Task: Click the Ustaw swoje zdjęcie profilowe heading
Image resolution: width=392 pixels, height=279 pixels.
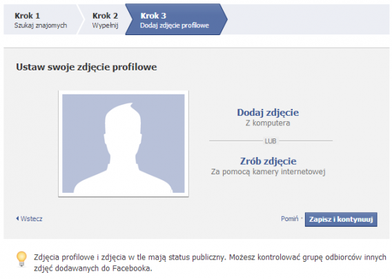Action: [86, 67]
